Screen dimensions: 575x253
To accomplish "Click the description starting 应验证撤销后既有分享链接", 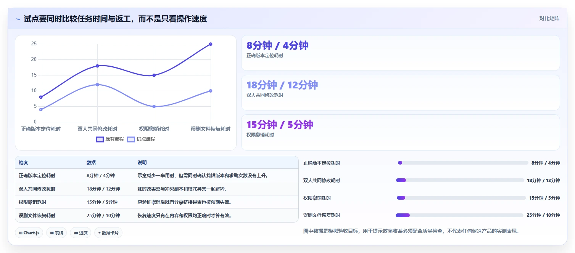I will coord(185,202).
